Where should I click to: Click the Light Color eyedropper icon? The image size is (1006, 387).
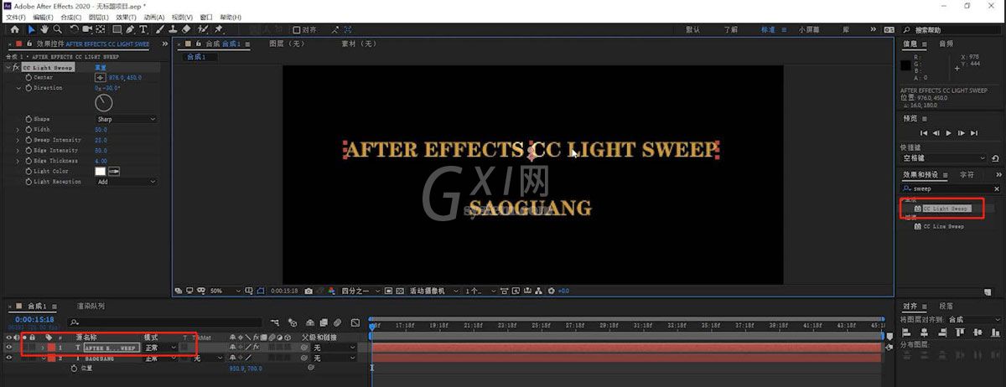pyautogui.click(x=114, y=171)
